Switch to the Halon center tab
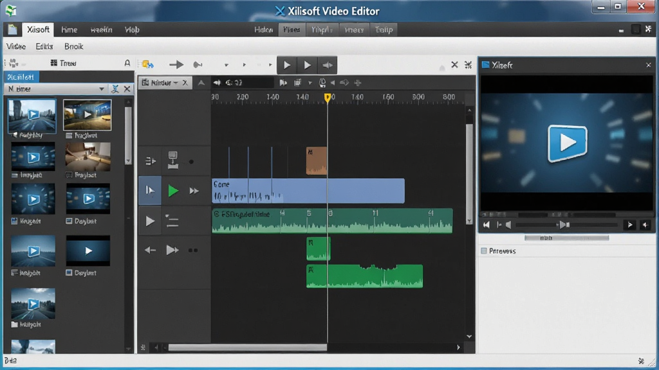The image size is (659, 370). (263, 30)
